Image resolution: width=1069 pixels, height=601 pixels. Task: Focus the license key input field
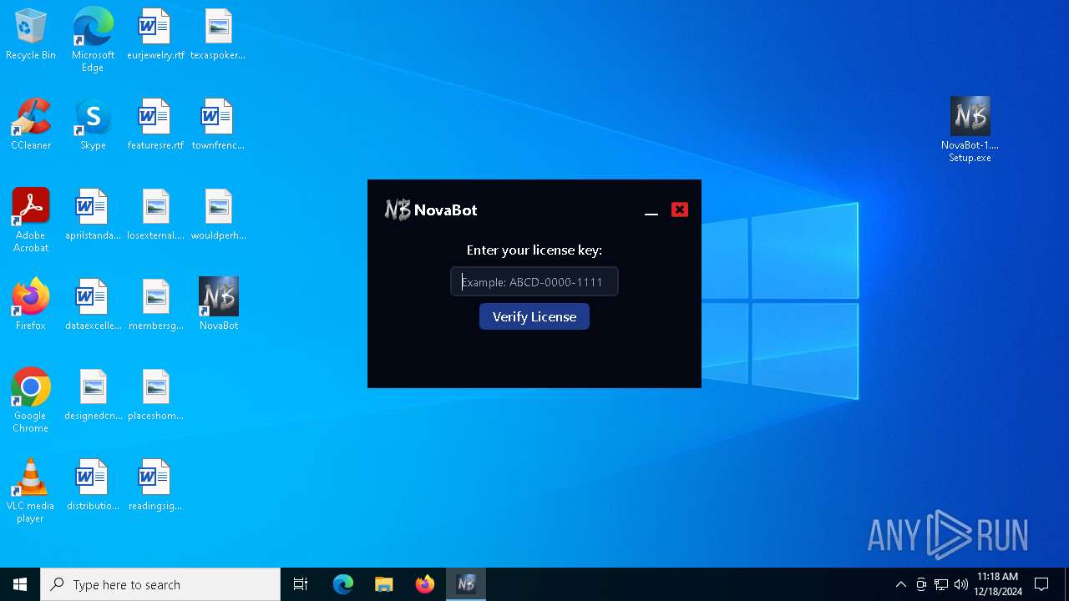click(534, 281)
